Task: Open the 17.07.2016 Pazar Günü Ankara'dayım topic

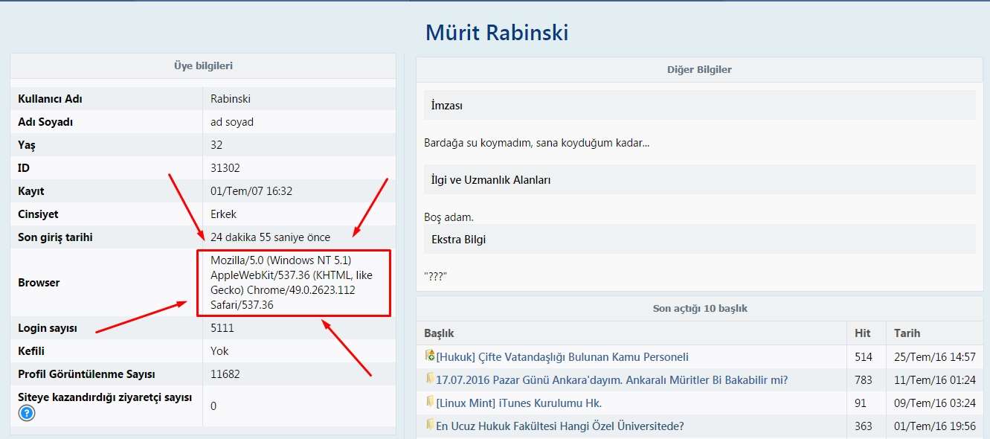Action: (x=611, y=380)
